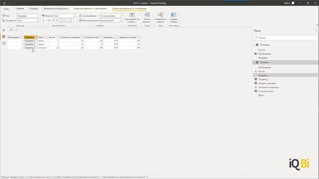Viewport: 319px width, 179px height.
Task: Switch to Report view in left sidebar
Action: [3, 30]
